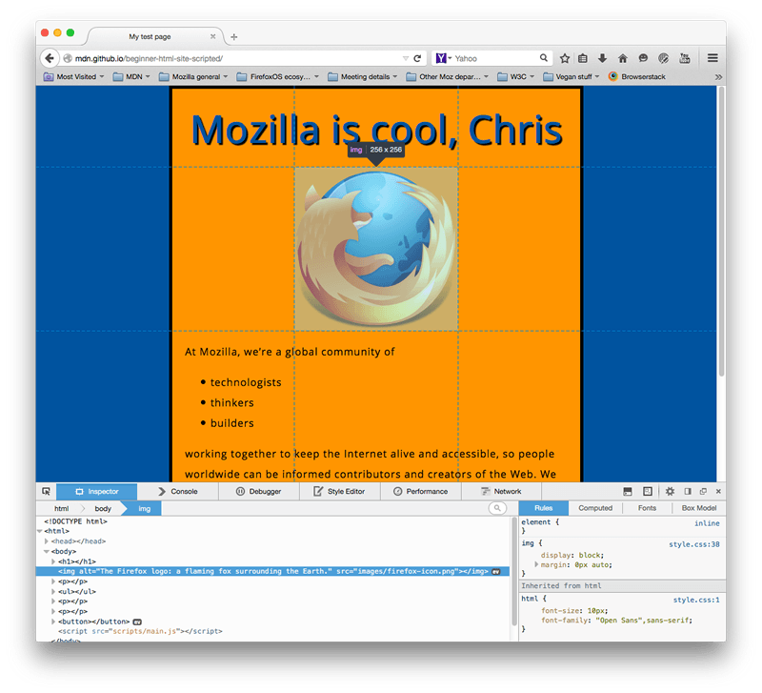Open the MDN bookmarks folder dropdown

131,77
